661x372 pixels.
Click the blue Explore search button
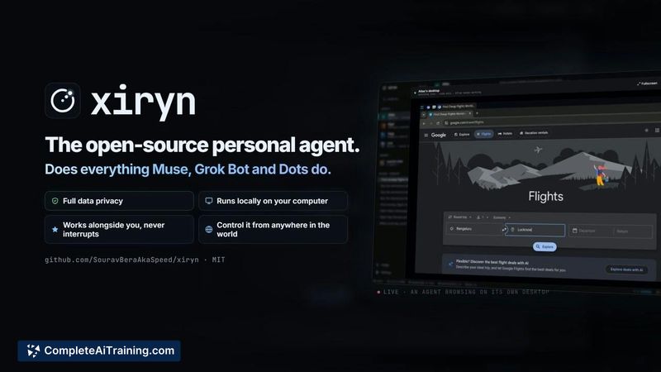pos(544,246)
